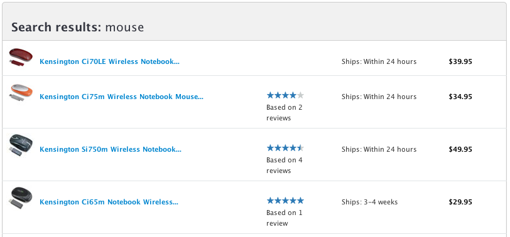This screenshot has height=237, width=510.
Task: Click 'Based on 4 reviews' text
Action: [x=285, y=166]
